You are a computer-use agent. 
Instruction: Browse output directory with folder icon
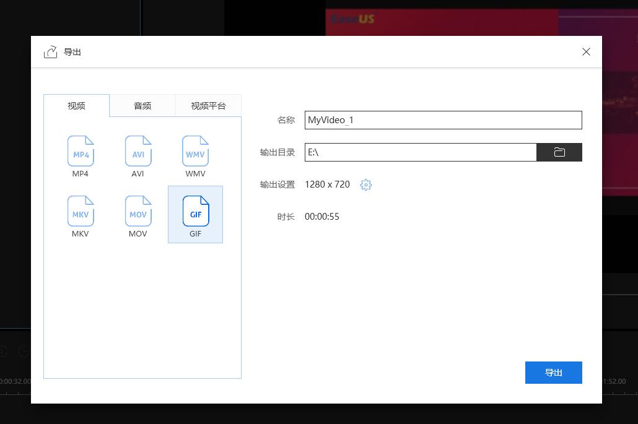pyautogui.click(x=559, y=152)
